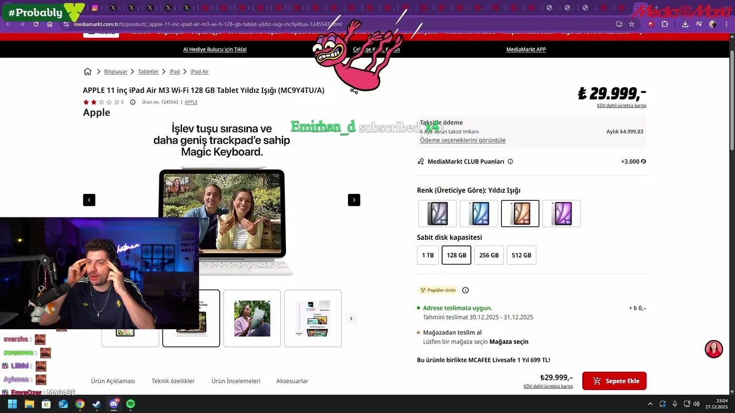The width and height of the screenshot is (735, 413).
Task: Click info icon beside MediaMarkt CLUB Puanları
Action: click(510, 162)
